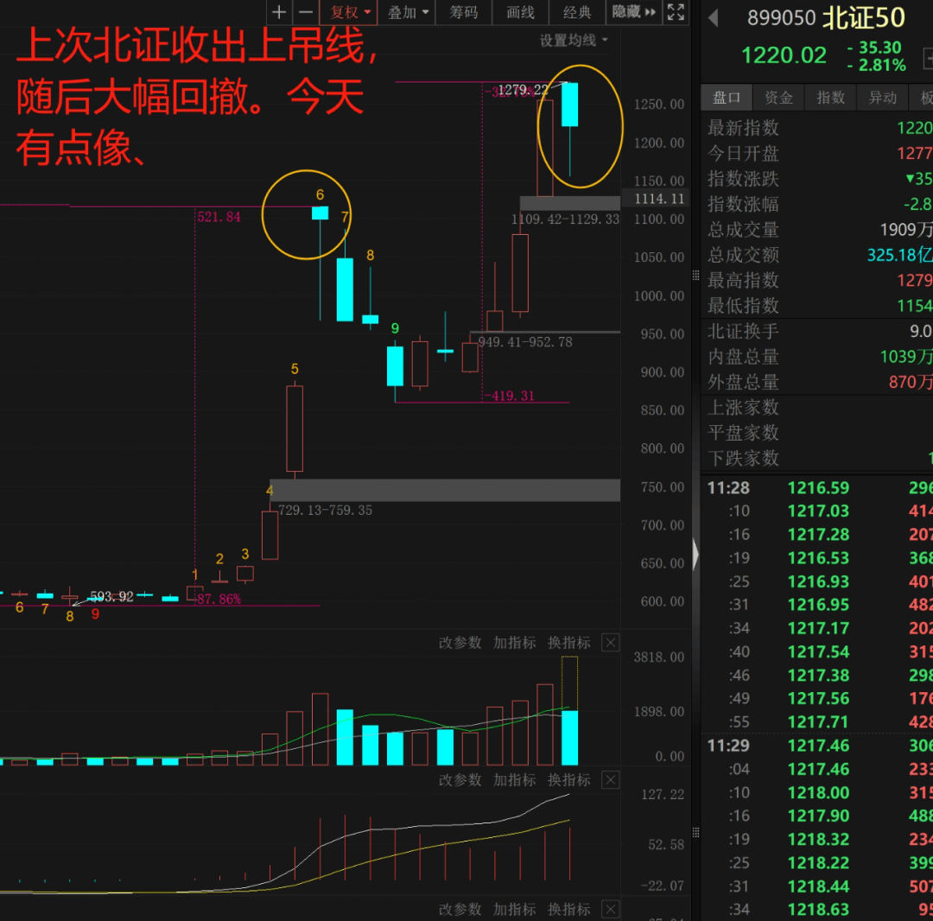Expand hidden tools via 隐藏 button
933x921 pixels.
(x=634, y=12)
